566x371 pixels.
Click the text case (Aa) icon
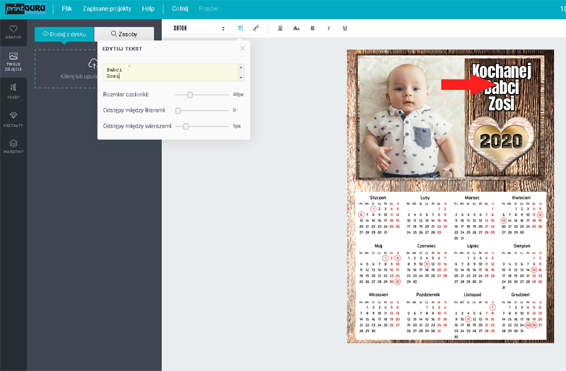pyautogui.click(x=296, y=28)
